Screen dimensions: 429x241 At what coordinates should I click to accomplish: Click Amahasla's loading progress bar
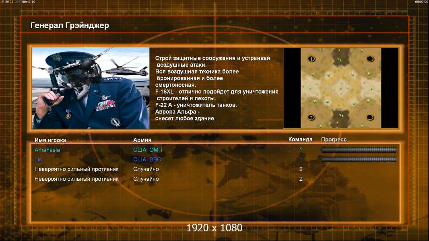[359, 149]
